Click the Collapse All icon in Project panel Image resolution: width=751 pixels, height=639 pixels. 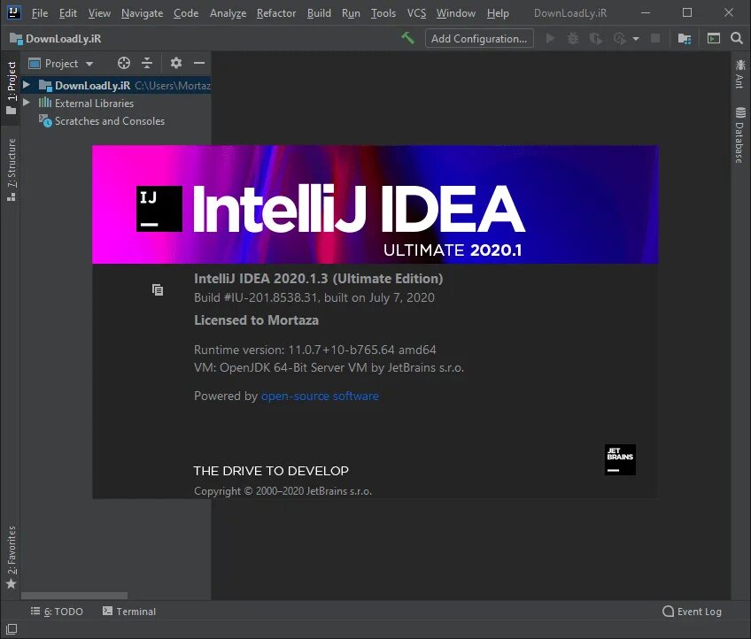147,63
